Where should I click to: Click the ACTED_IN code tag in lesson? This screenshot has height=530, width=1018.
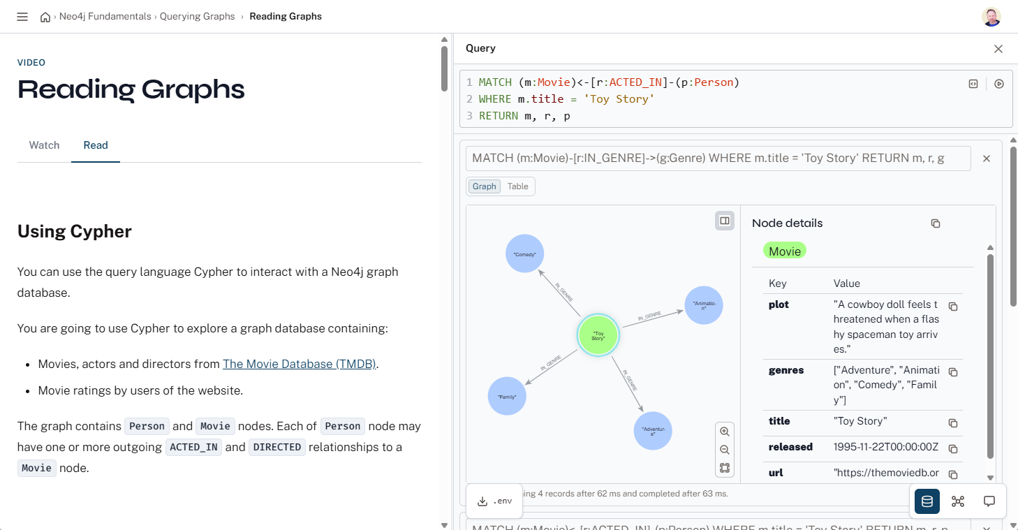coord(193,447)
